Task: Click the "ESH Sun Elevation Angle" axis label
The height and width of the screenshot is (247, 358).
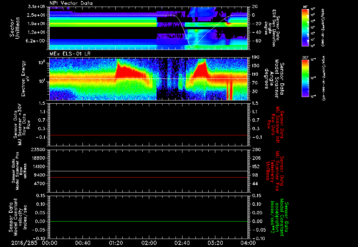Action: tap(272, 28)
